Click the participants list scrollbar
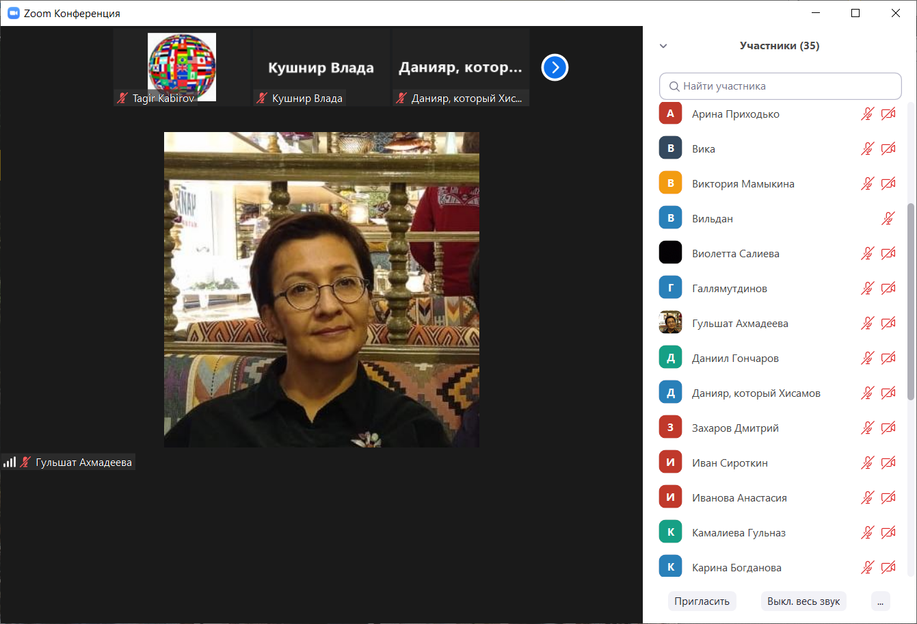The image size is (917, 624). coord(910,301)
